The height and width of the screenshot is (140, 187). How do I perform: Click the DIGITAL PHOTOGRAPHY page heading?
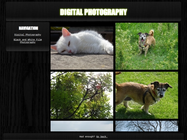point(93,12)
